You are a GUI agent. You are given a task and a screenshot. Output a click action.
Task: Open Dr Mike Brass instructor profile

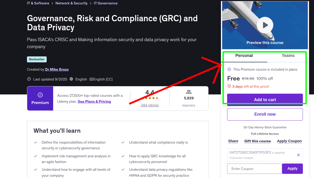(x=57, y=69)
